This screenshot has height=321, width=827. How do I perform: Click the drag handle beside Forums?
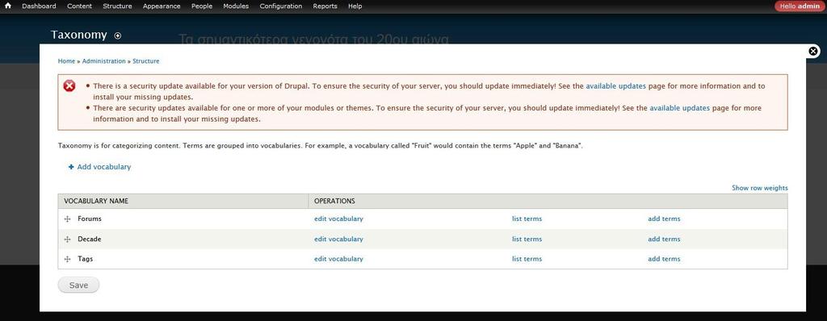coord(67,219)
